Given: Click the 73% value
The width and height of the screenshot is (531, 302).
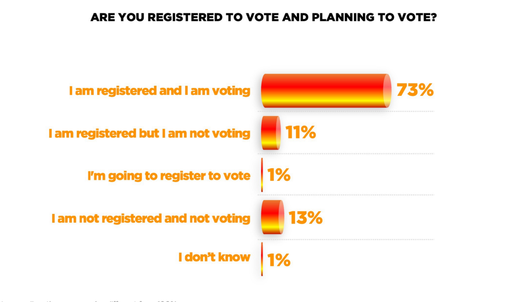Looking at the screenshot, I should (415, 90).
